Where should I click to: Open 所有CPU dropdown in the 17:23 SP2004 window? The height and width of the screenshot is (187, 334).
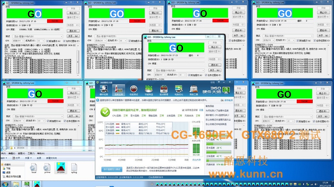click(x=160, y=75)
